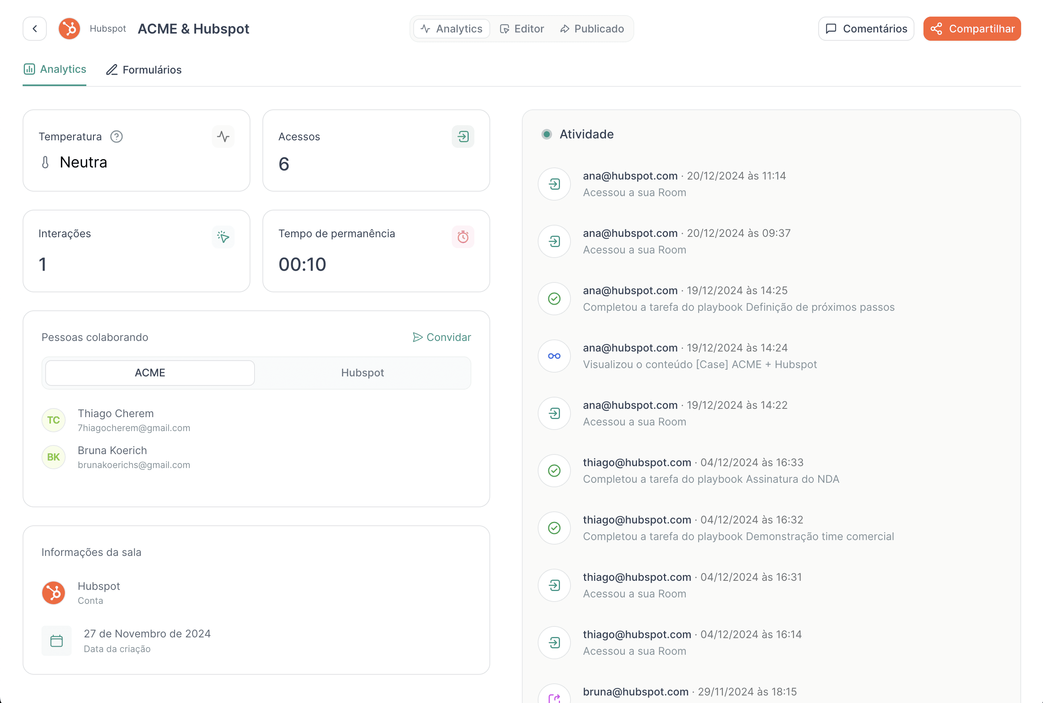
Task: Click the glasses icon for viewed content
Action: tap(554, 356)
